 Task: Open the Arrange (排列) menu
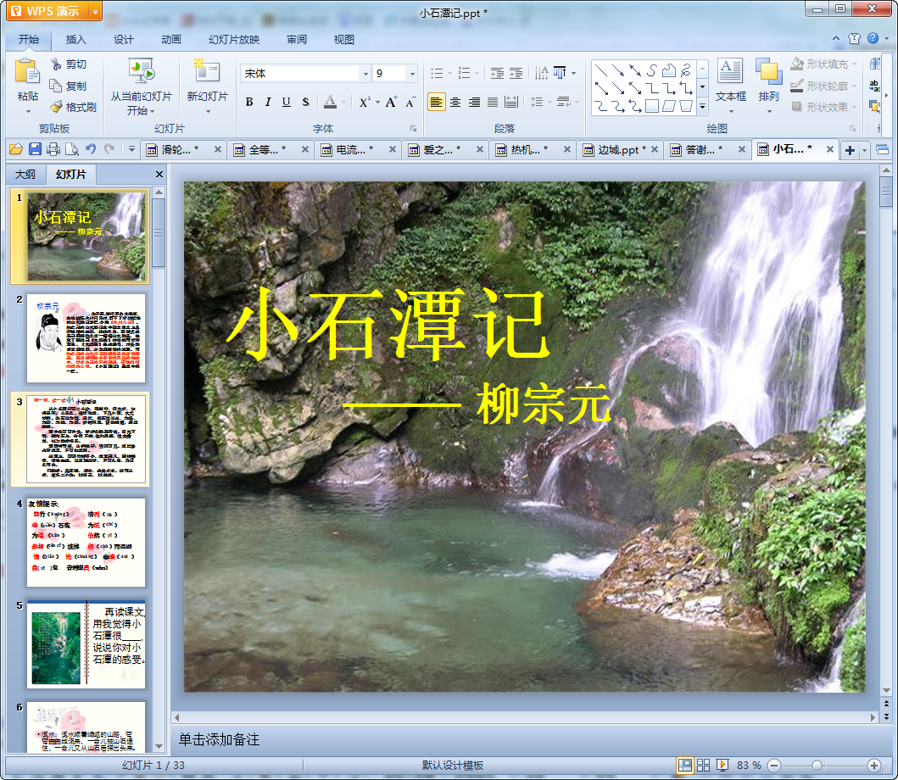768,85
